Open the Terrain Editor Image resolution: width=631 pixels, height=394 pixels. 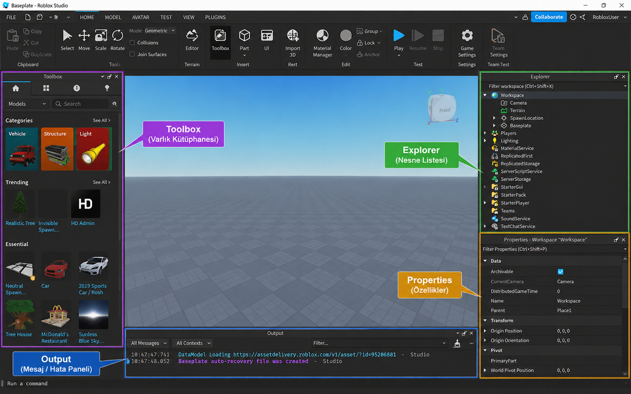pyautogui.click(x=192, y=40)
